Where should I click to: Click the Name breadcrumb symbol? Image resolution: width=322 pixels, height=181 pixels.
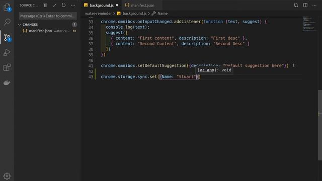(163, 14)
